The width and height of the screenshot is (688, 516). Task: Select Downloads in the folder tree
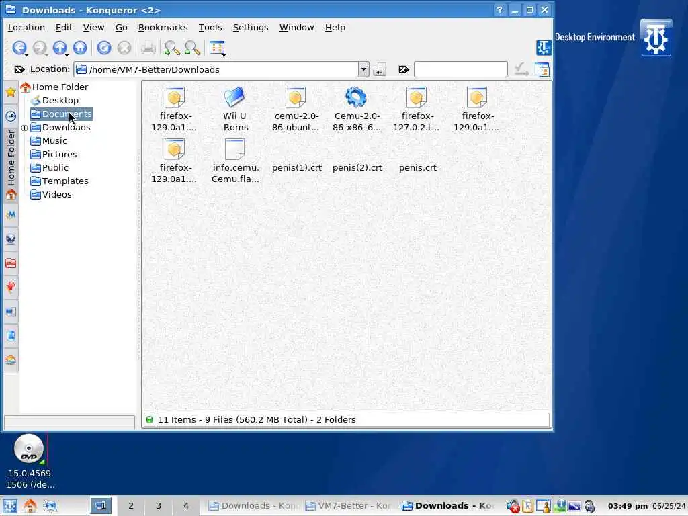[60, 127]
